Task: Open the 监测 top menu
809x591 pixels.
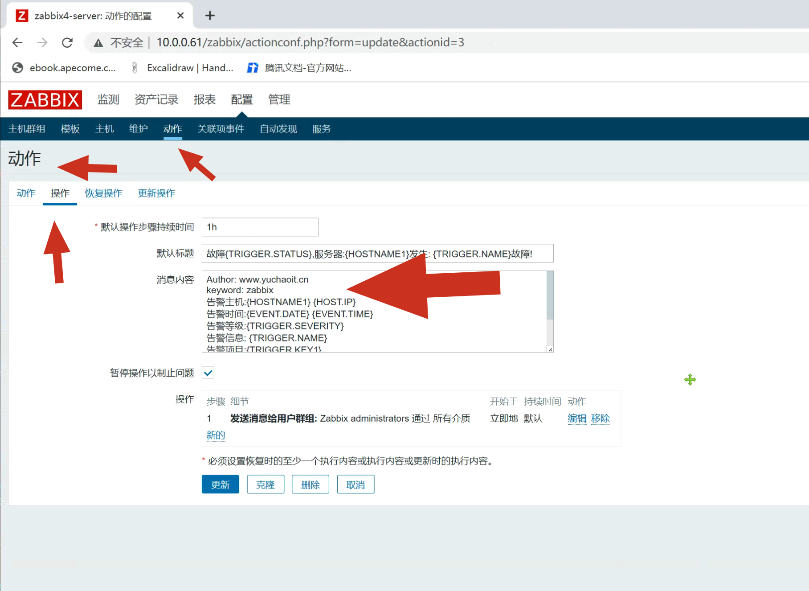Action: tap(108, 99)
